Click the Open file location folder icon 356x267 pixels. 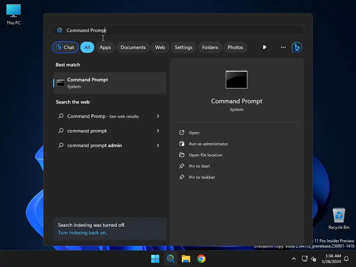coord(182,155)
